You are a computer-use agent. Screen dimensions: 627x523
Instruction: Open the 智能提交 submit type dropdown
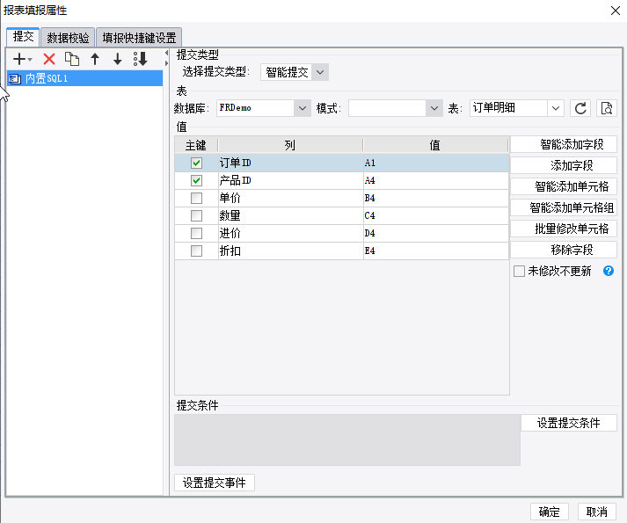tap(320, 72)
